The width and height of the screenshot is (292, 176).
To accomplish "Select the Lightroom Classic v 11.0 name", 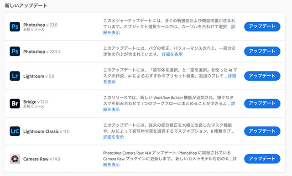I will (47, 131).
